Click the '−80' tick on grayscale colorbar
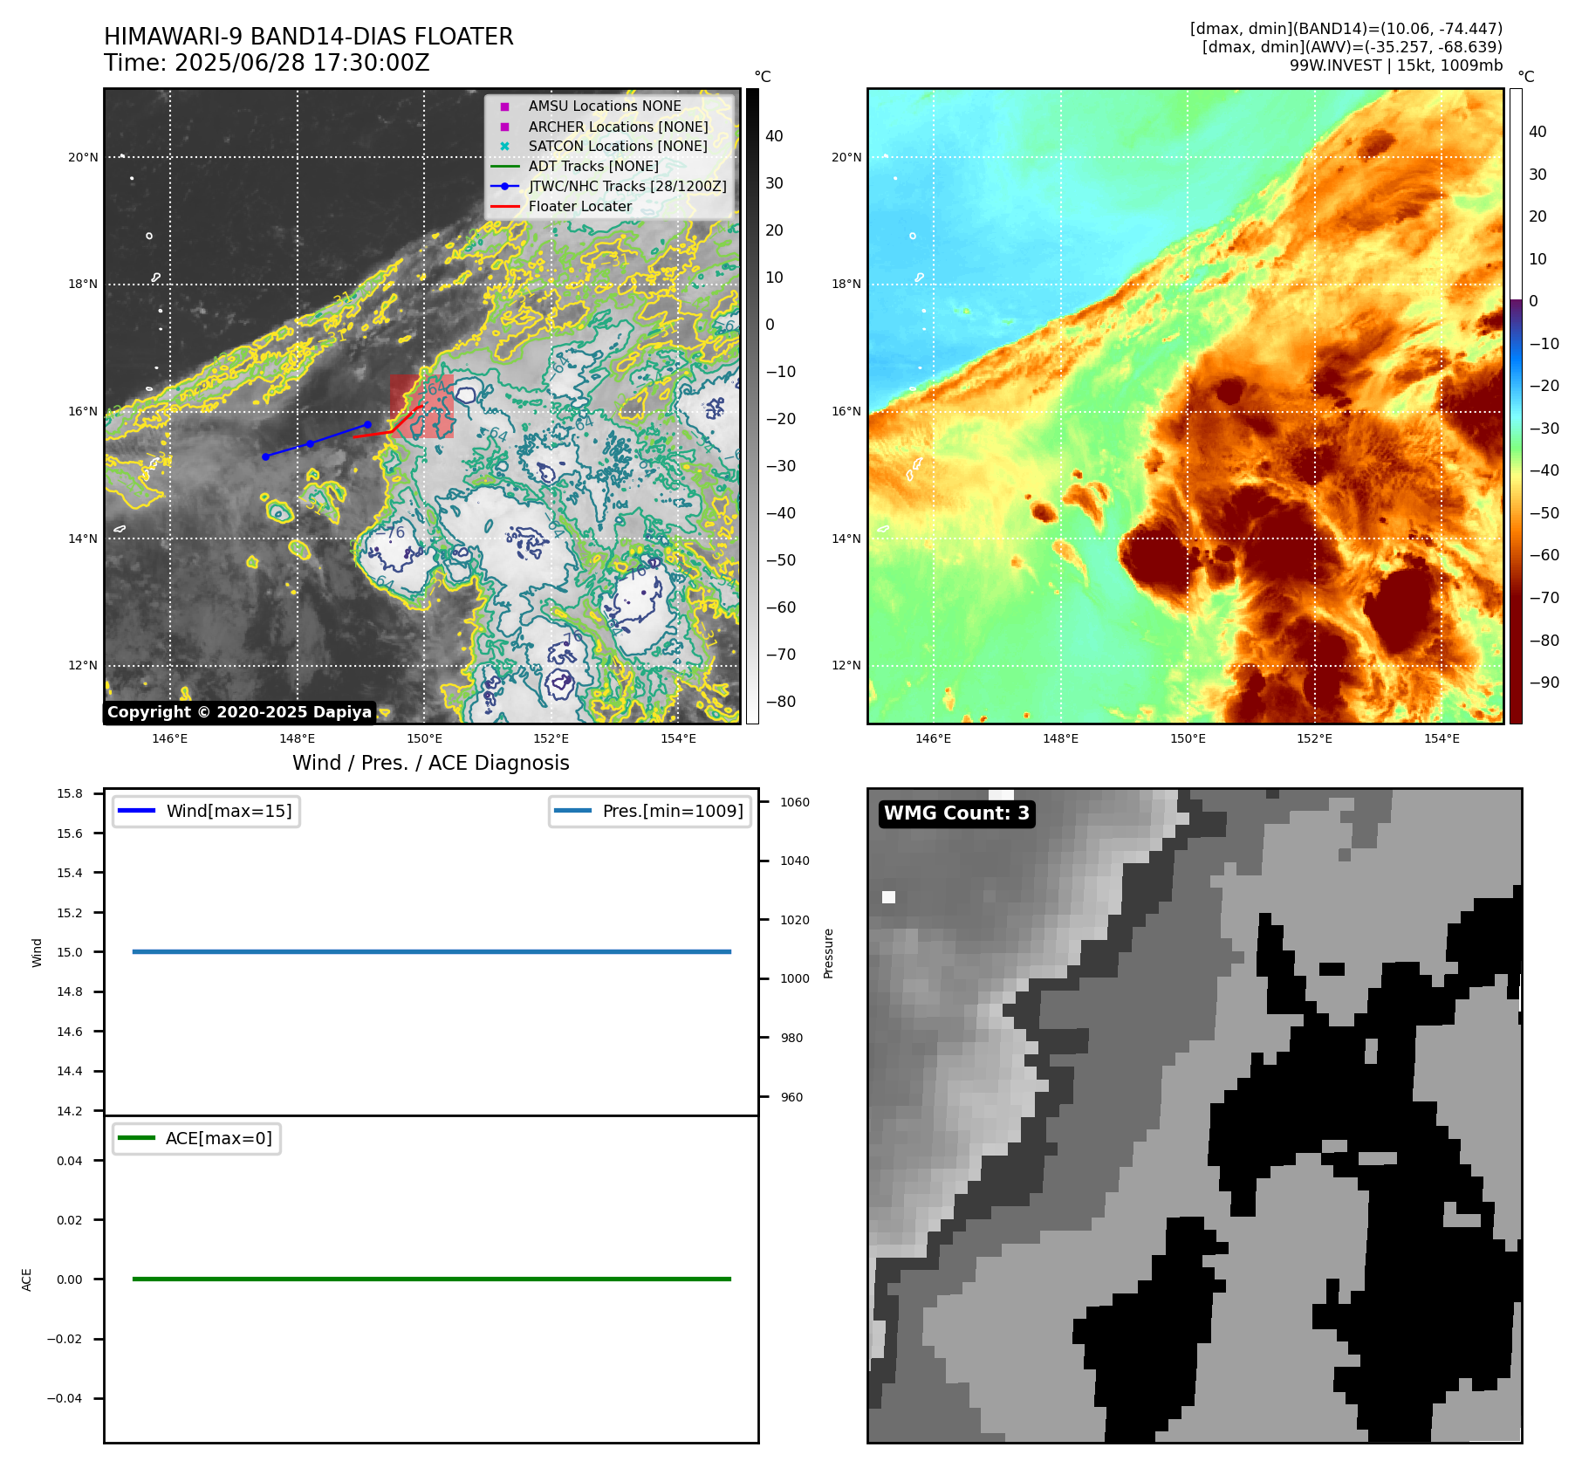Screen dimensions: 1582x1475 (x=781, y=702)
